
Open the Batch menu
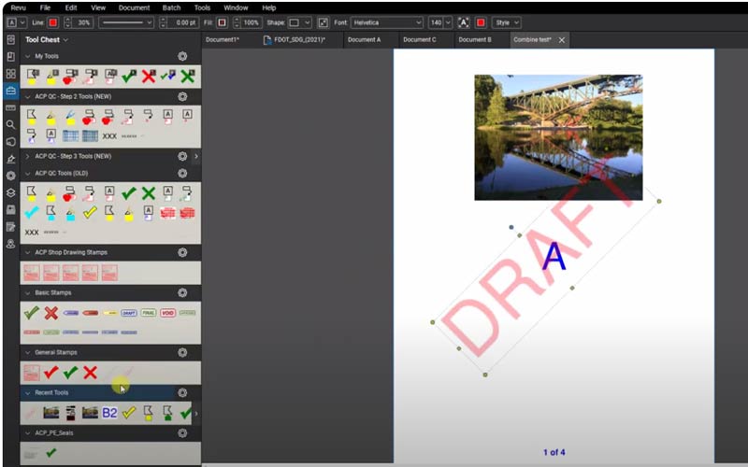click(x=171, y=7)
